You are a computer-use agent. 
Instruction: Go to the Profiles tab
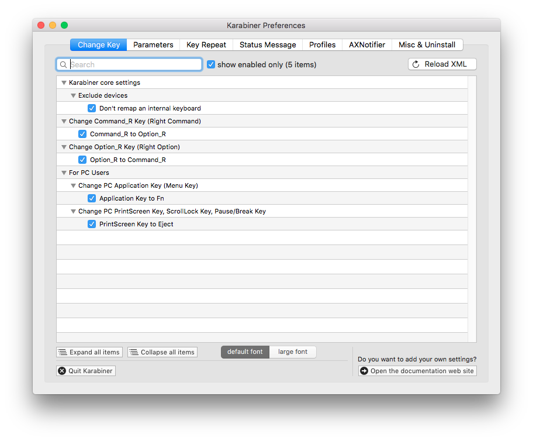click(x=322, y=45)
